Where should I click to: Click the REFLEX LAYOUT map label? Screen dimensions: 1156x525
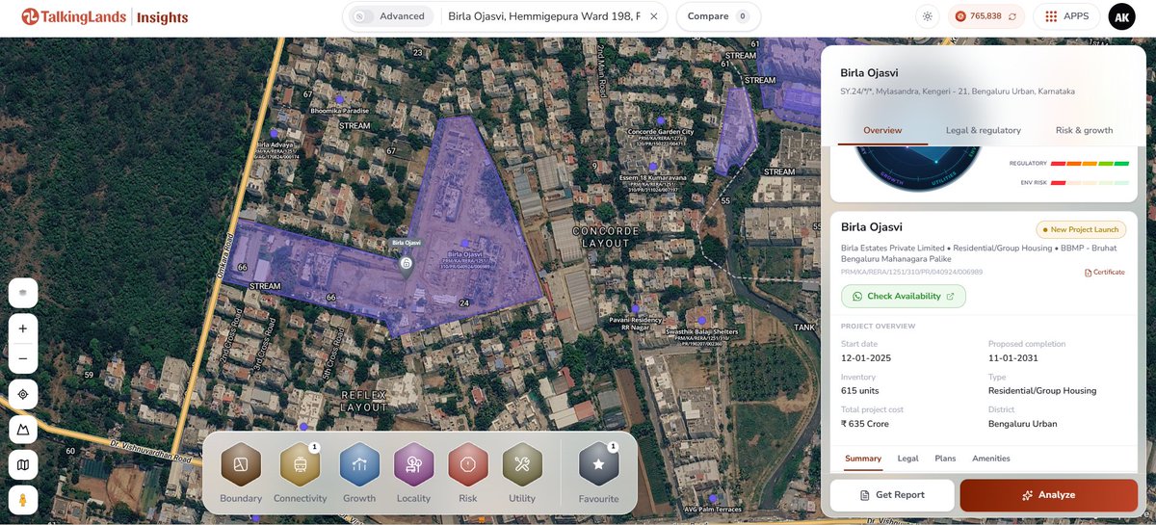[364, 401]
